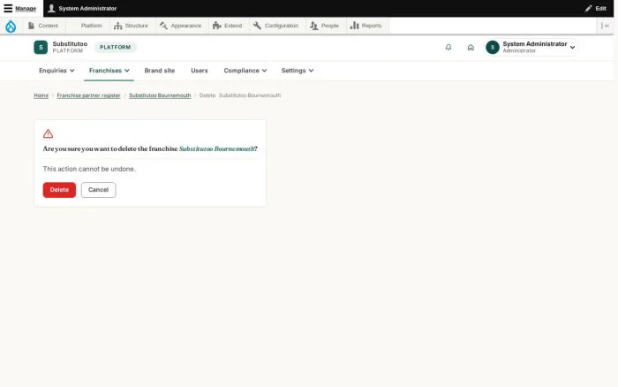Toggle the Edit pencil mode
Screen dimensions: 618x387
596,8
